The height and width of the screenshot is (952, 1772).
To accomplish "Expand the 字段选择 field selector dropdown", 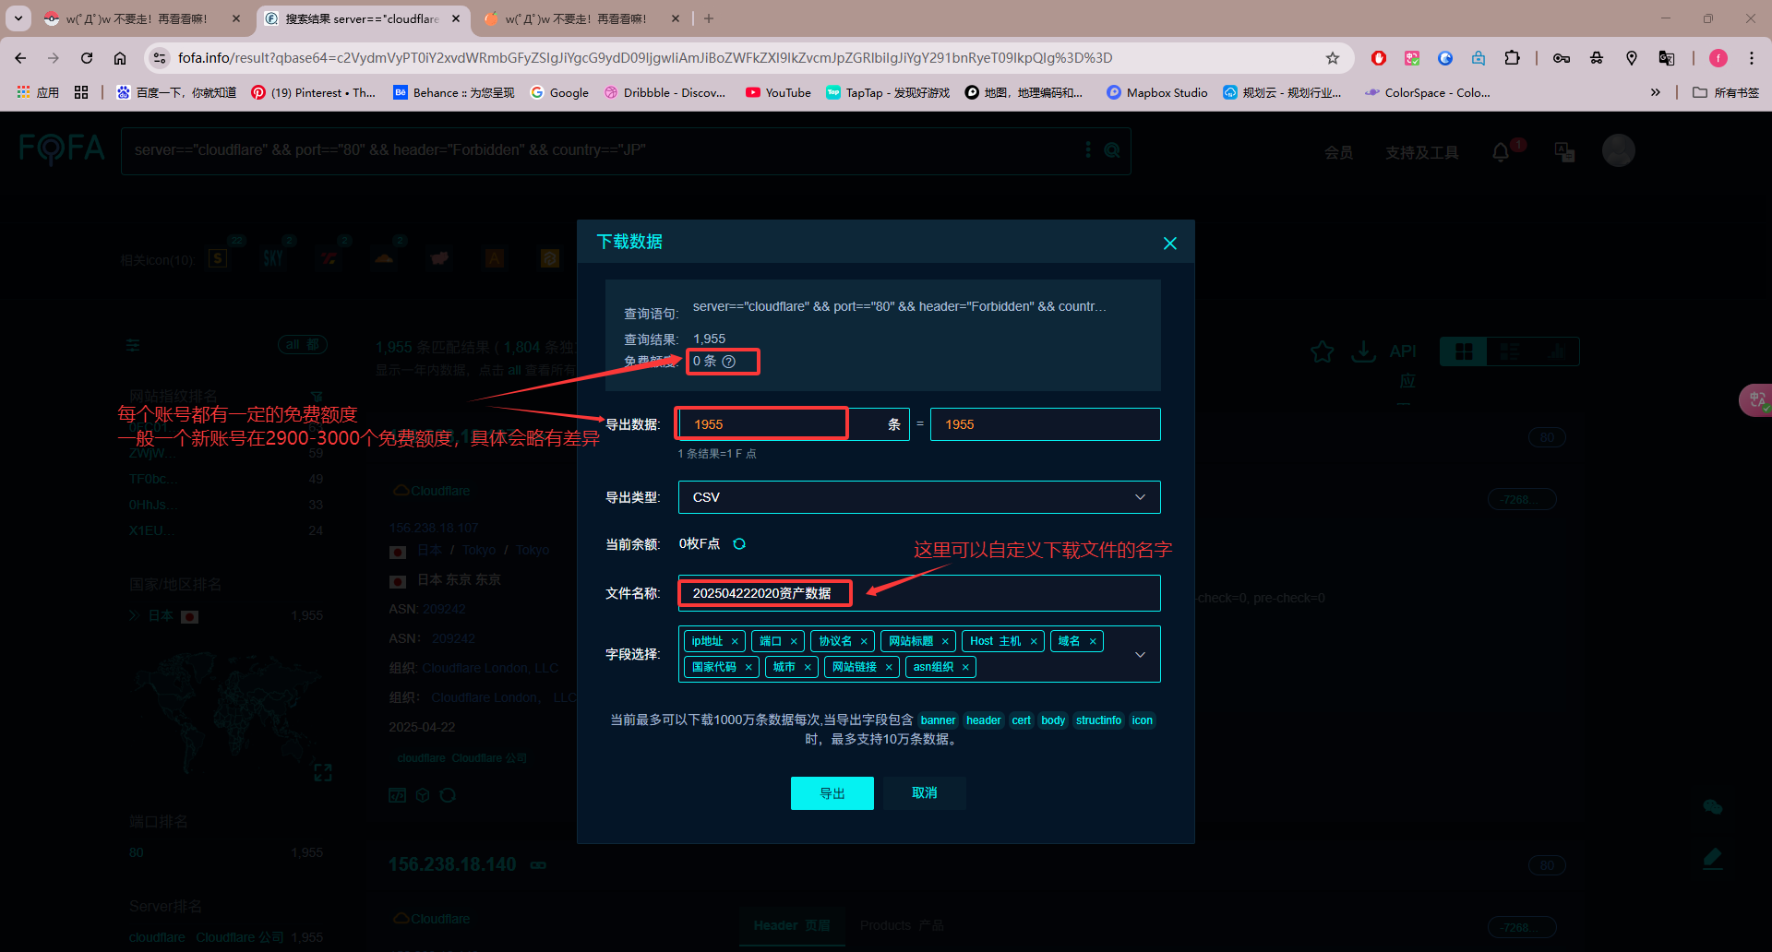I will click(1140, 655).
